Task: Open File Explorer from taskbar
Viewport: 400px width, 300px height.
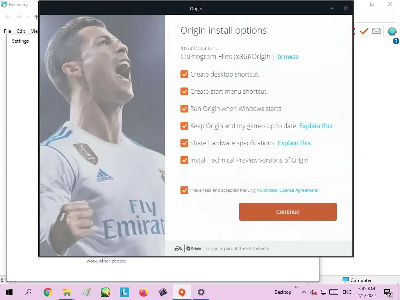Action: tap(67, 292)
